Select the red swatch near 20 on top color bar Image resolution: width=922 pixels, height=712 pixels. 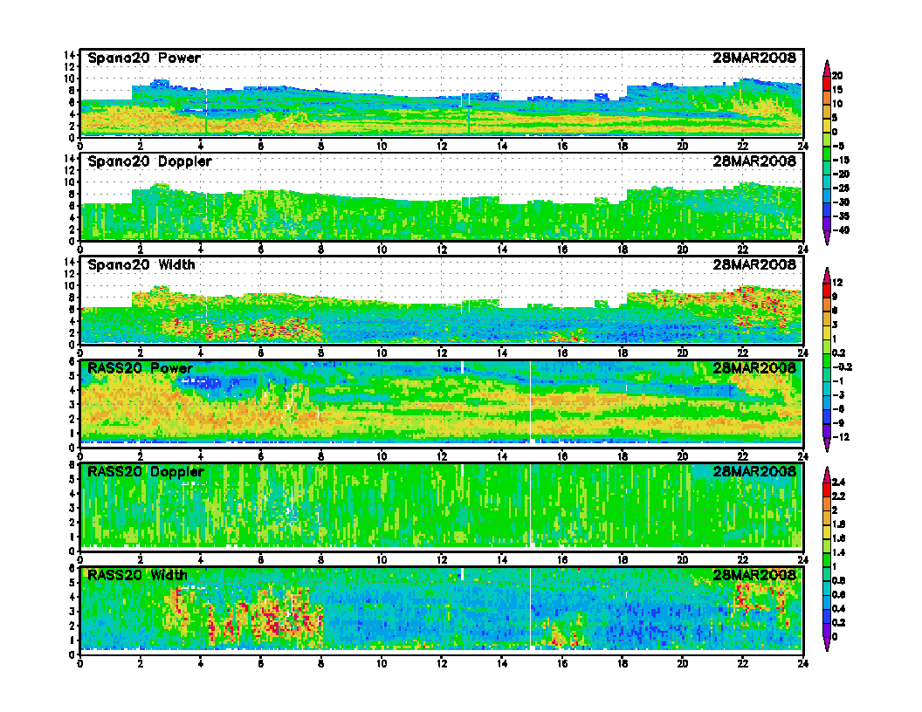point(827,80)
